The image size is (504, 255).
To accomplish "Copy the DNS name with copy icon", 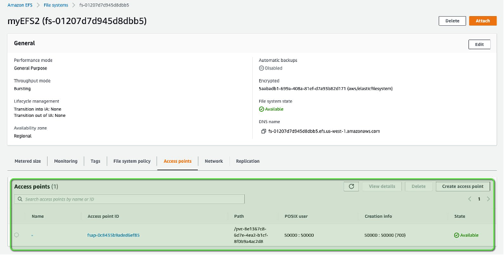I will [264, 131].
